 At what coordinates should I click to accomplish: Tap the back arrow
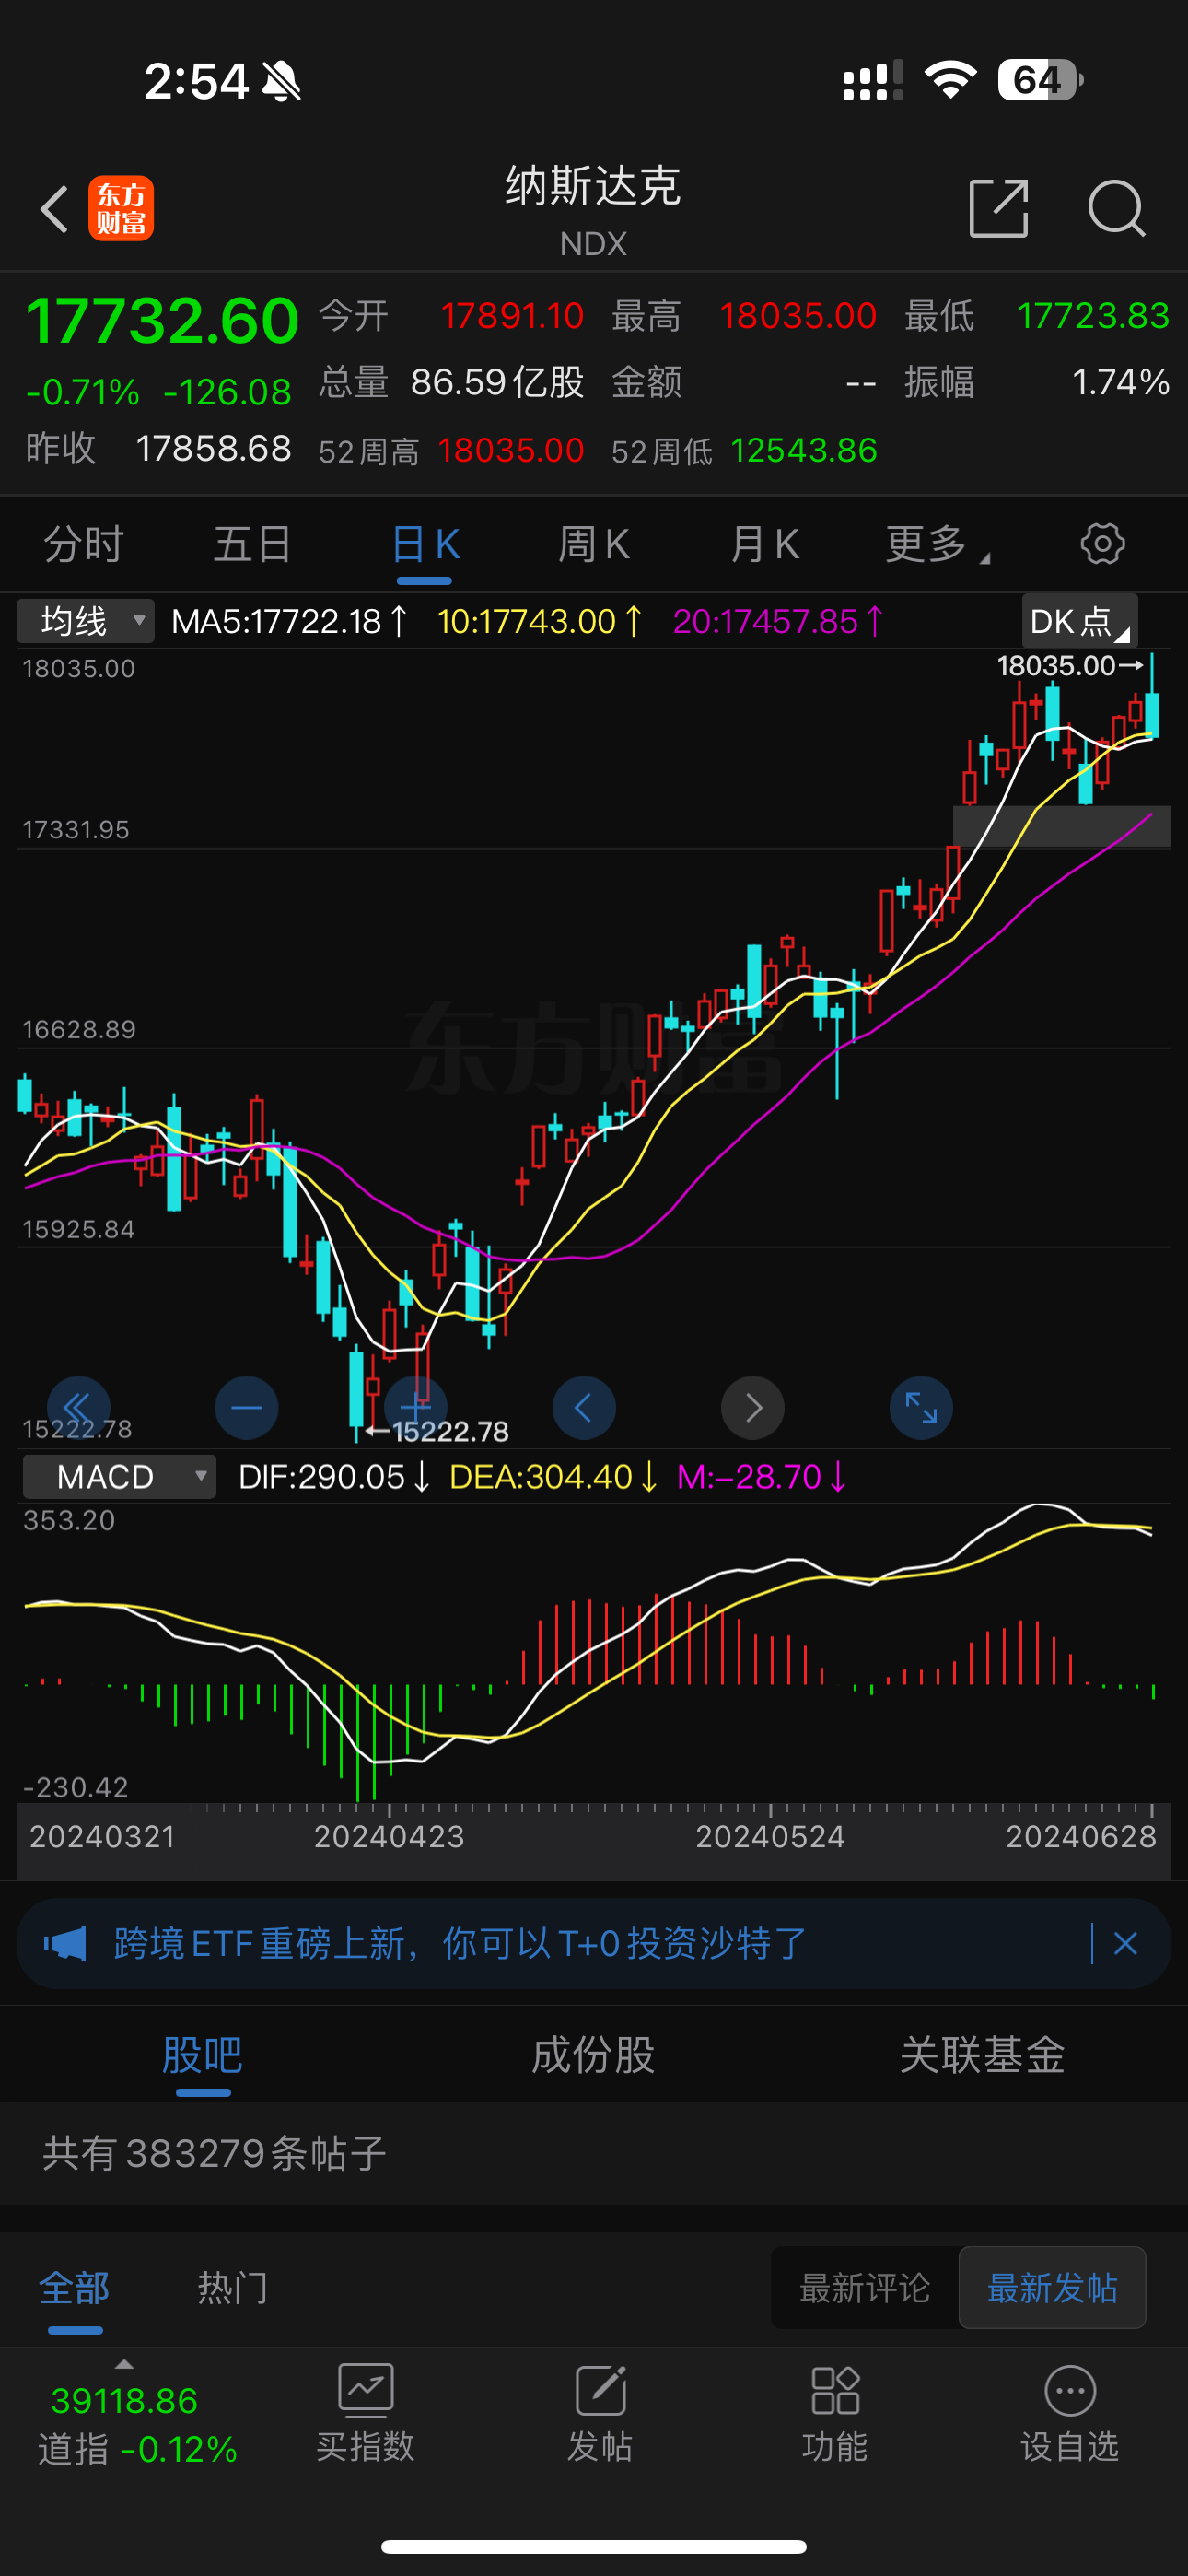pyautogui.click(x=55, y=209)
